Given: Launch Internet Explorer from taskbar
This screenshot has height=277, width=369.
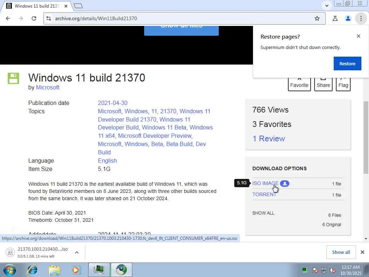Looking at the screenshot, I should (x=32, y=270).
